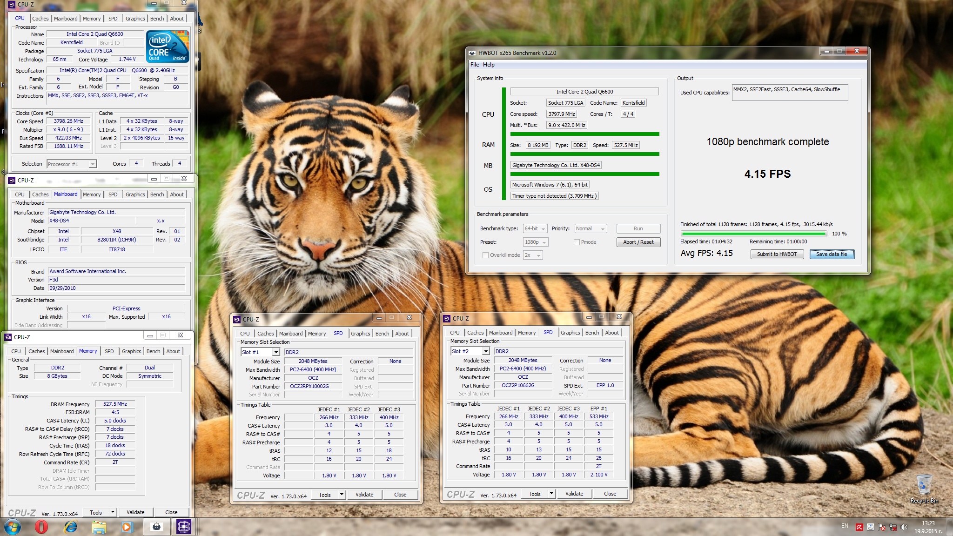Click the benchmark progress bar at 100%
953x536 pixels.
[753, 234]
